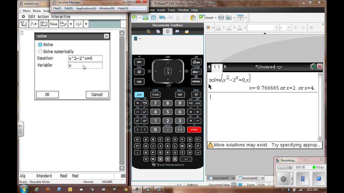
Task: Click Cancel in the solve dialog
Action: coord(97,95)
